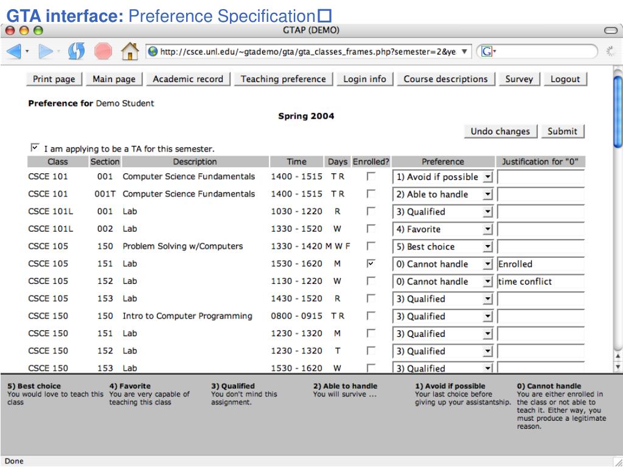The width and height of the screenshot is (623, 467).
Task: Toggle the applying to be a TA checkbox
Action: click(x=35, y=148)
